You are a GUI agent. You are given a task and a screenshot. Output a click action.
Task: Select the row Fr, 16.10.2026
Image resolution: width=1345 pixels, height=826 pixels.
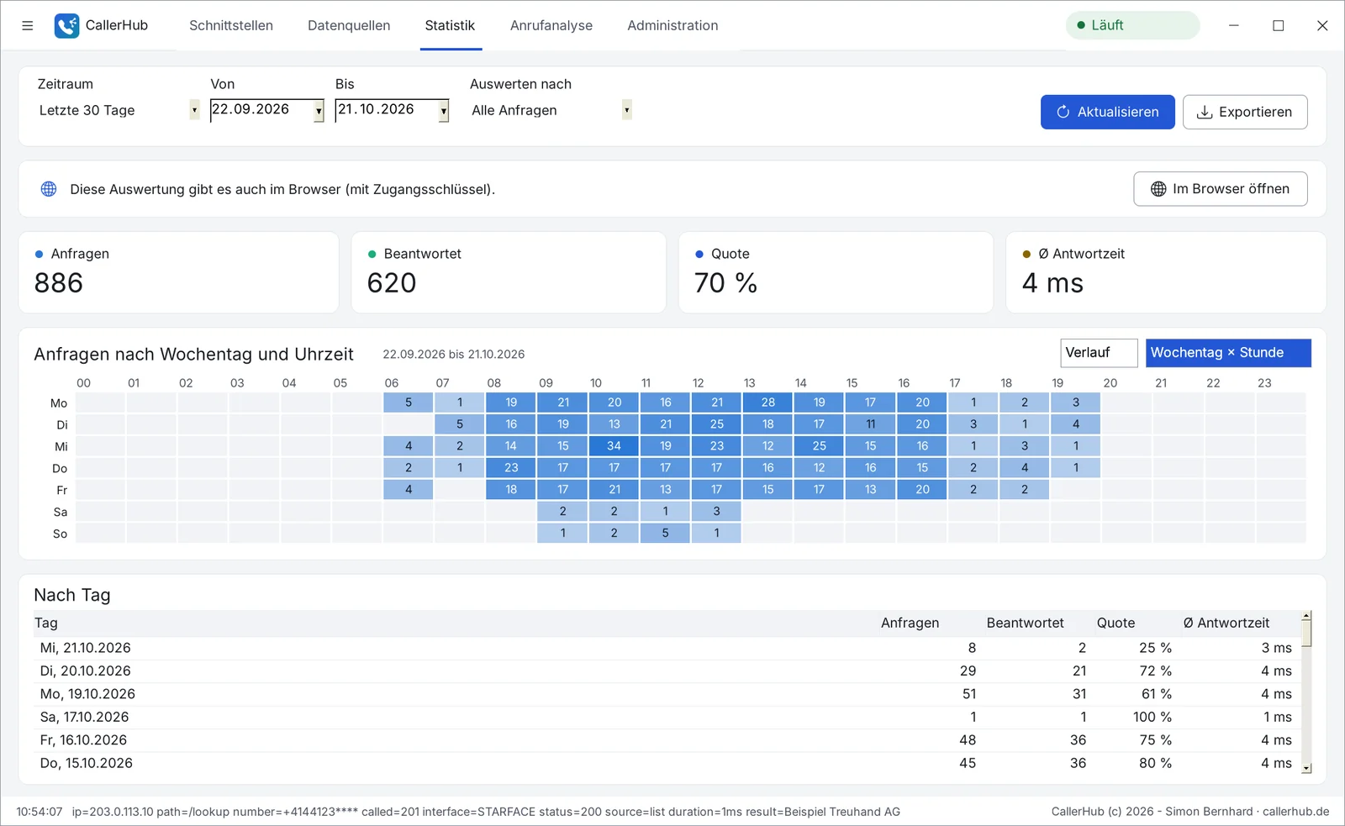[x=667, y=740]
